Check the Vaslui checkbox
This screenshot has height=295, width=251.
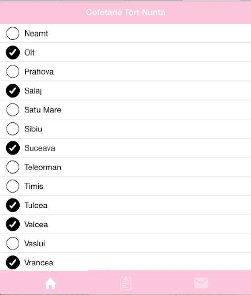(13, 244)
